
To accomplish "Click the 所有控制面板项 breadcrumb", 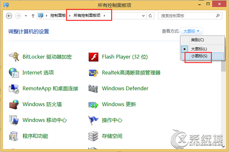I will pos(87,16).
